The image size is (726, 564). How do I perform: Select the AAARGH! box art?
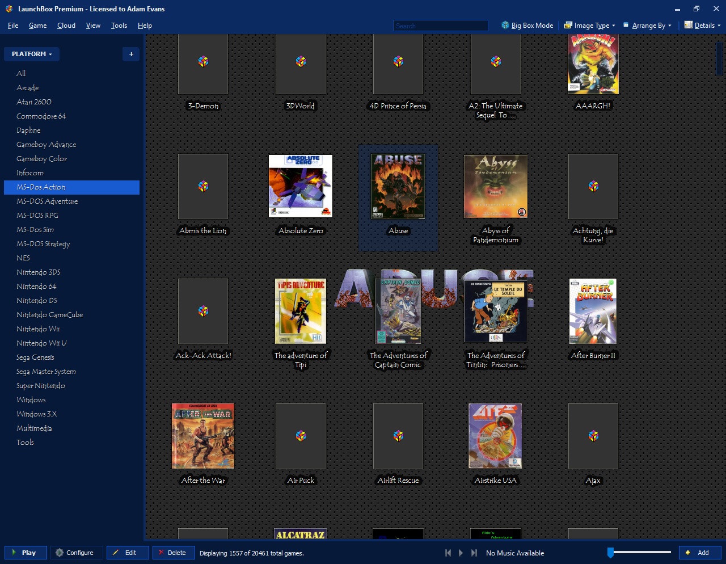(x=593, y=64)
